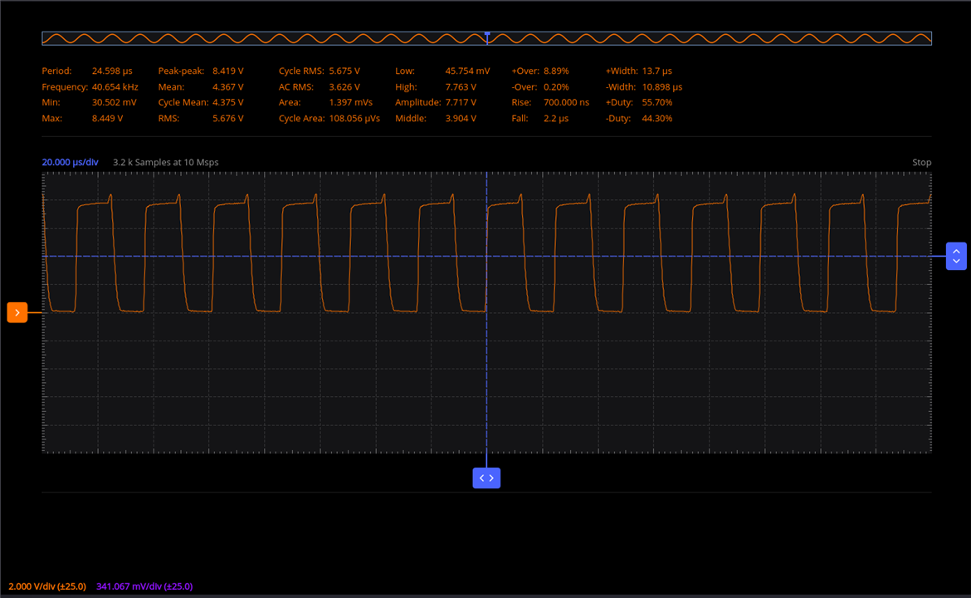The height and width of the screenshot is (598, 971).
Task: Click the blue marker on the overview strip
Action: pyautogui.click(x=487, y=34)
